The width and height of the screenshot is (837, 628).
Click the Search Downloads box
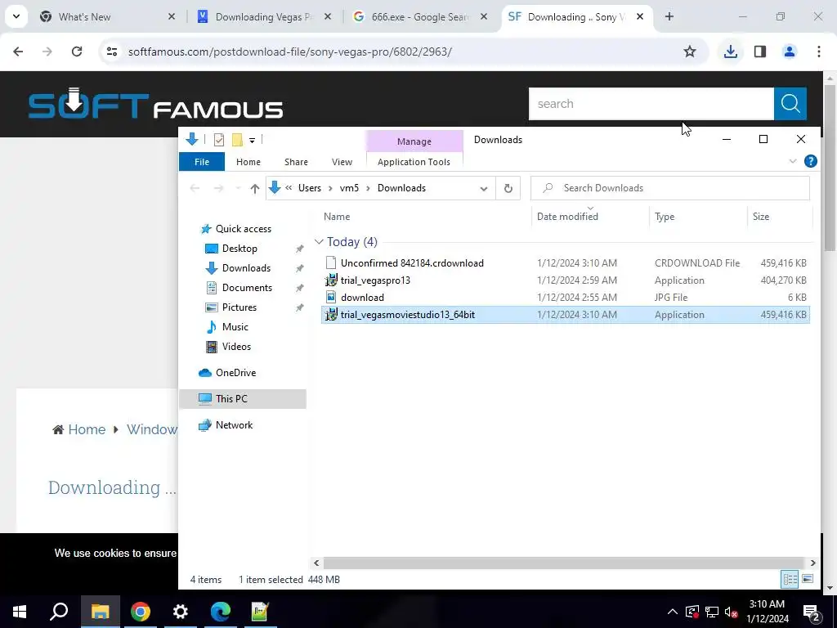coord(670,188)
